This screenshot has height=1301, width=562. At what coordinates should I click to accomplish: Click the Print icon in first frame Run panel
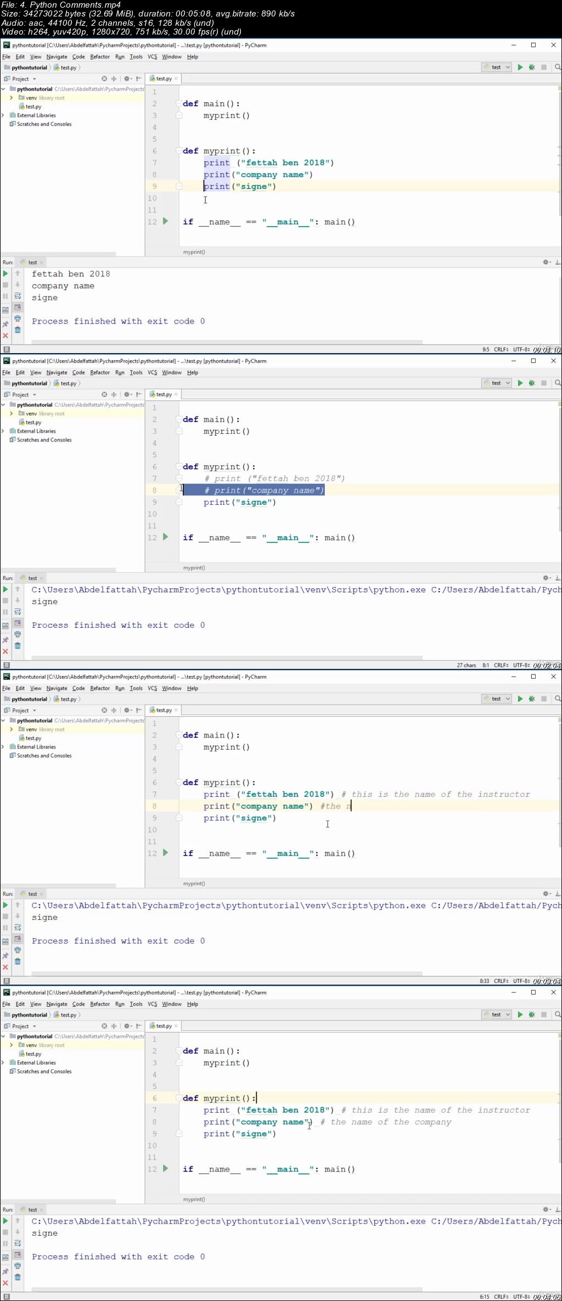click(18, 319)
